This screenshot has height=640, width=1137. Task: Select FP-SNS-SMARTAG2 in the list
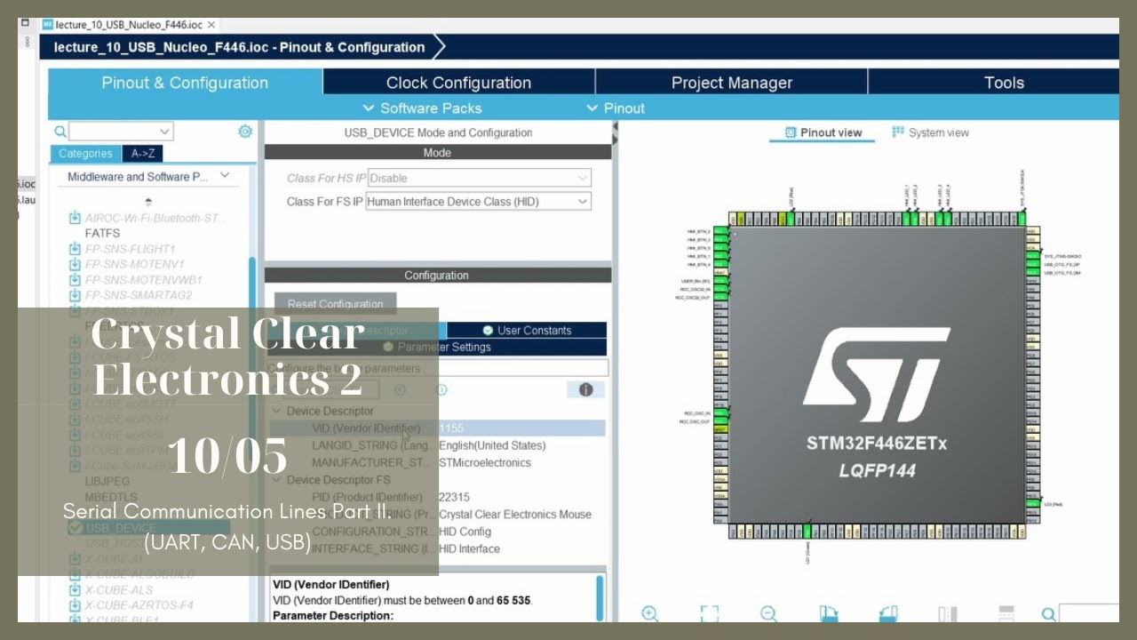(x=138, y=294)
